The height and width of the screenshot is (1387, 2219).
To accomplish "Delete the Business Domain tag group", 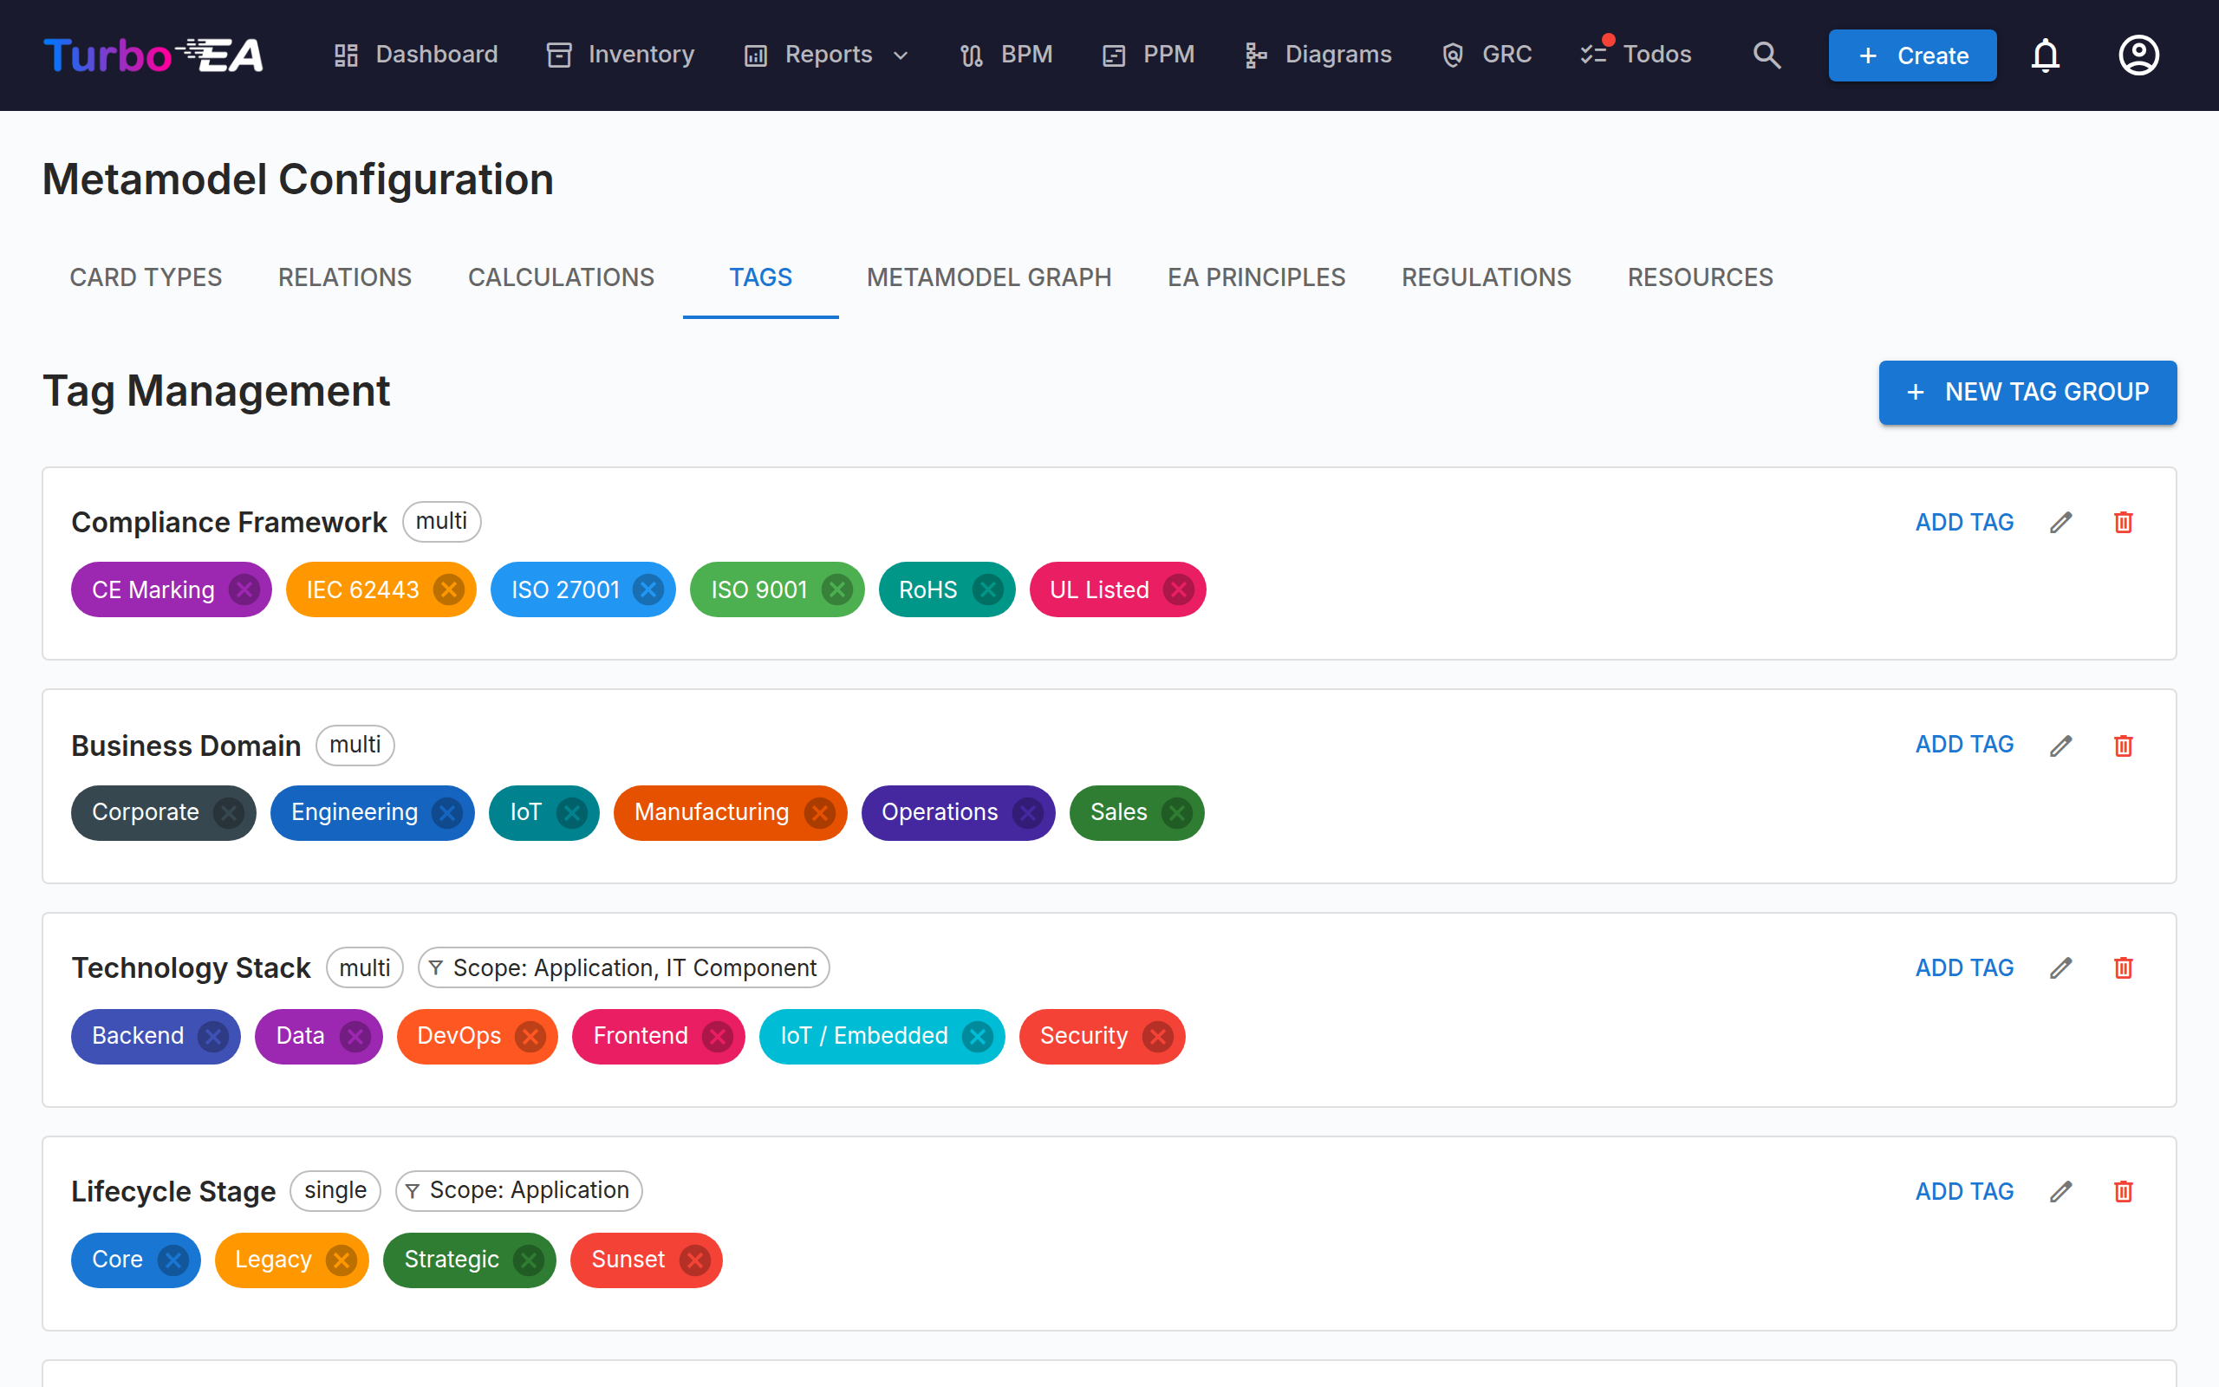I will point(2124,745).
